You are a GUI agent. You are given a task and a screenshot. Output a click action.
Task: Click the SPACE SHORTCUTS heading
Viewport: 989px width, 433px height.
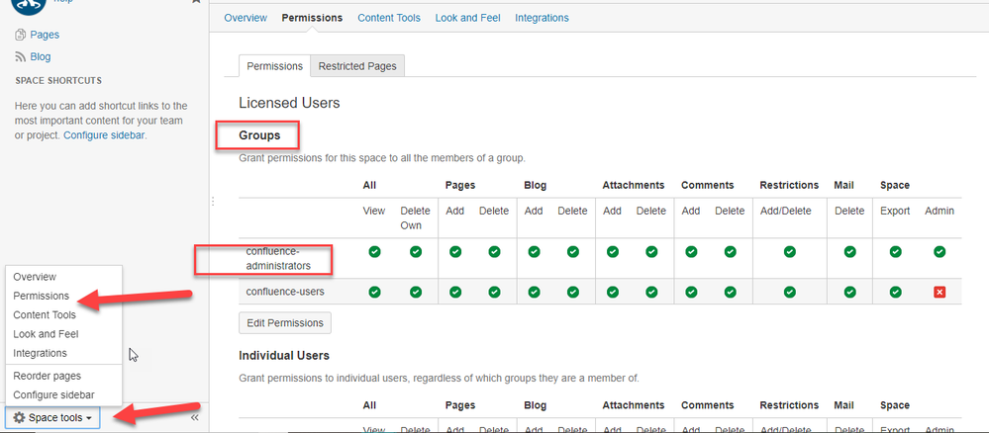(x=58, y=81)
